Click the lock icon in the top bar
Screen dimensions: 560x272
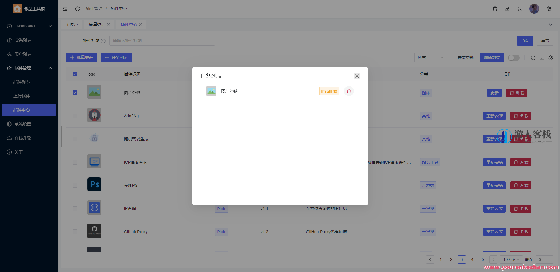coord(507,9)
